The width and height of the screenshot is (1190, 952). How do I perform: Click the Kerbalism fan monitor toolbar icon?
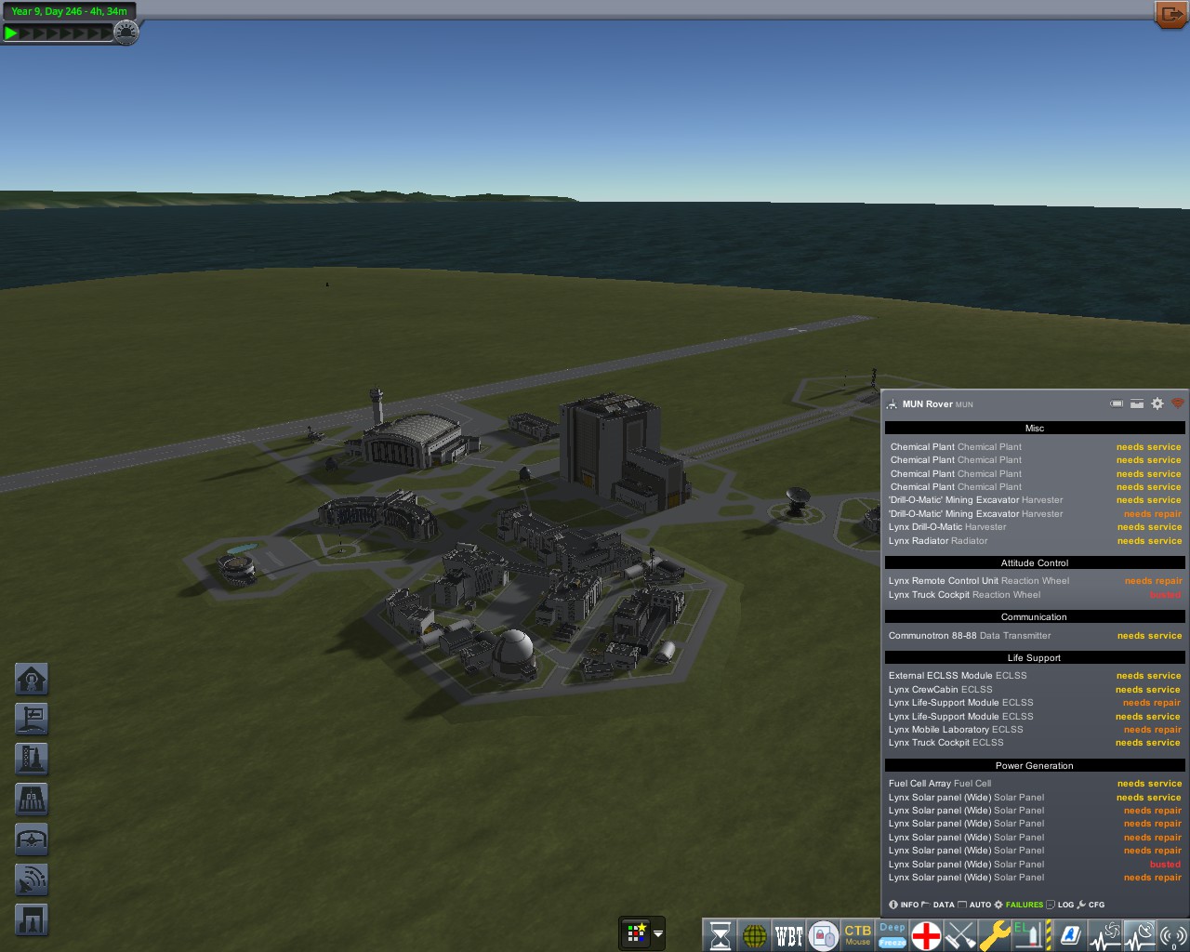click(1104, 935)
